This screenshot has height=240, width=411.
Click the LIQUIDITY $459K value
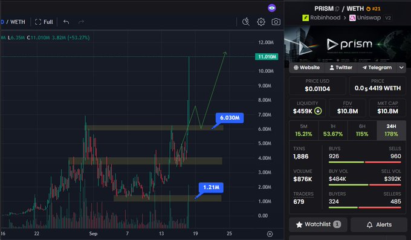pos(303,111)
